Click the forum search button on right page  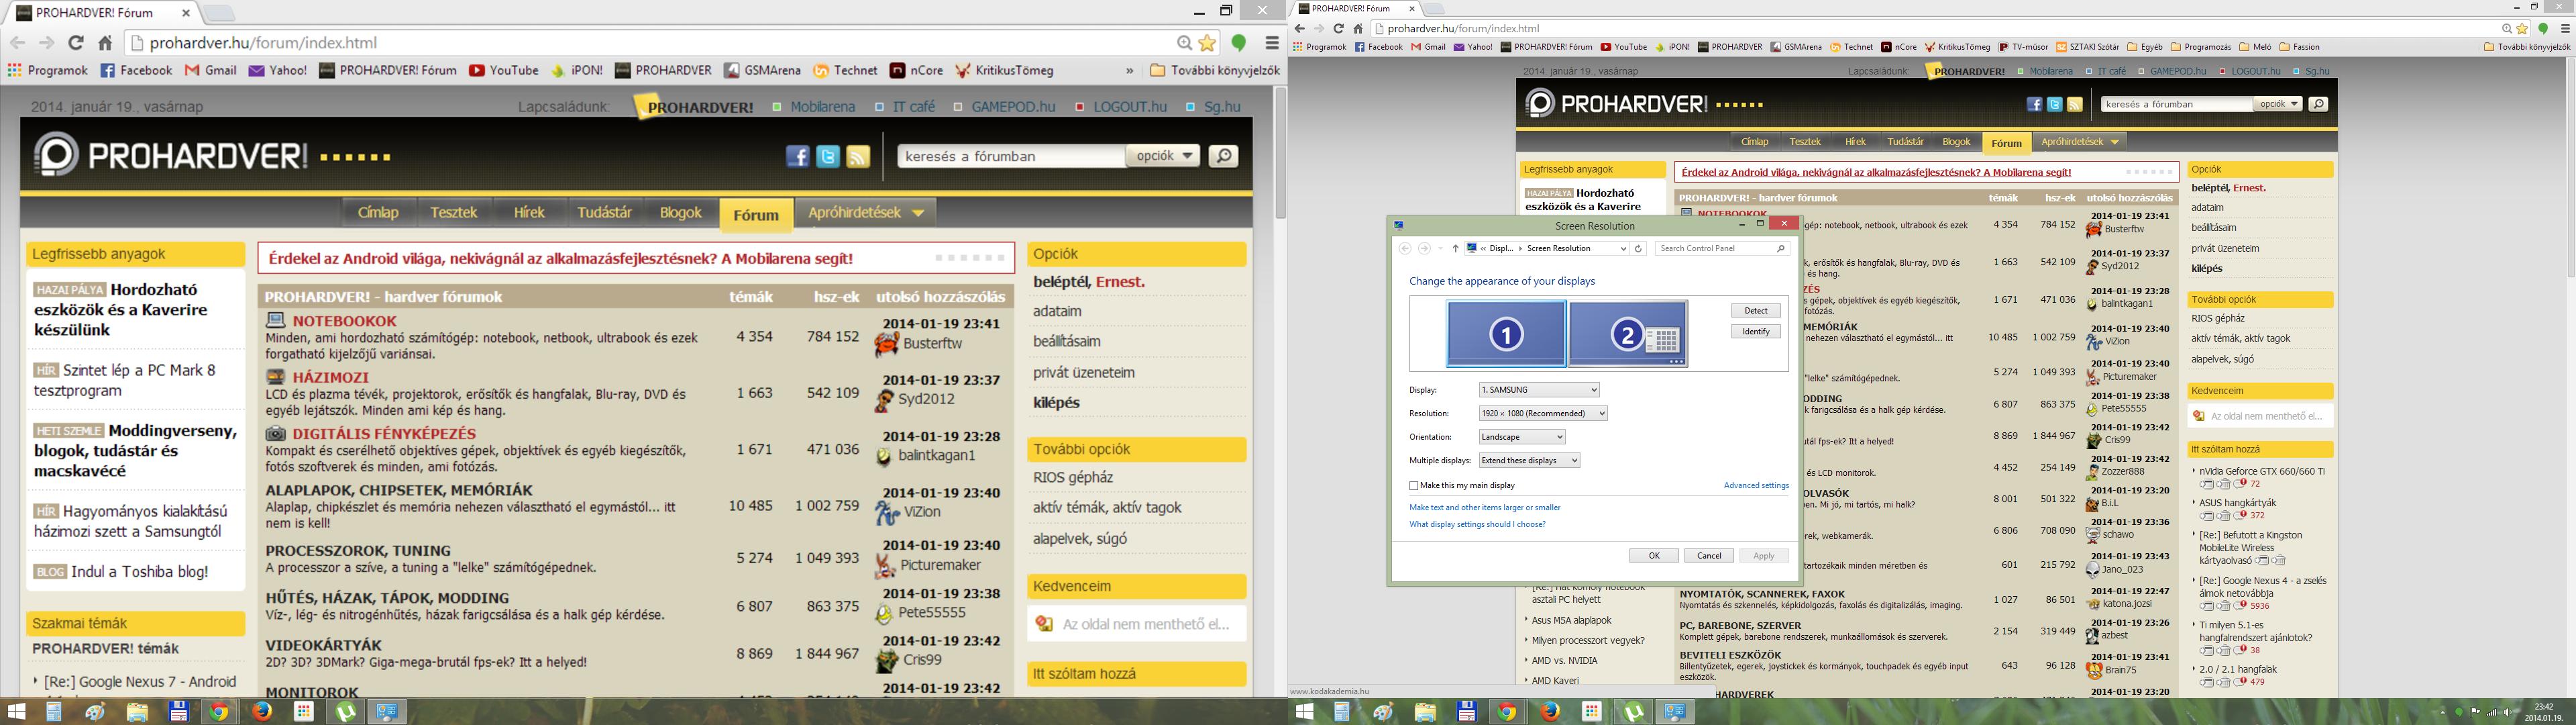pyautogui.click(x=2318, y=104)
